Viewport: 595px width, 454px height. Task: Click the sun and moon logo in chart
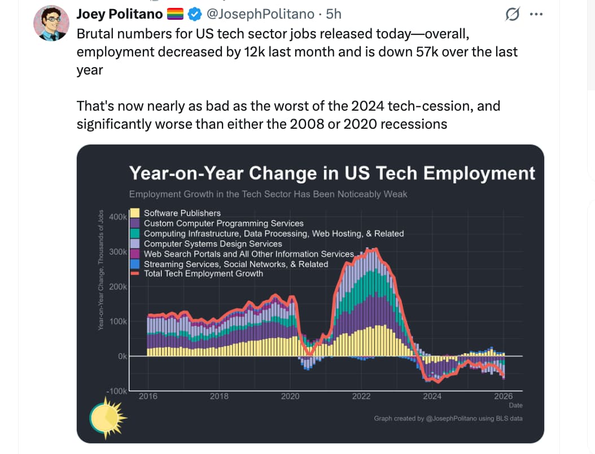(107, 417)
